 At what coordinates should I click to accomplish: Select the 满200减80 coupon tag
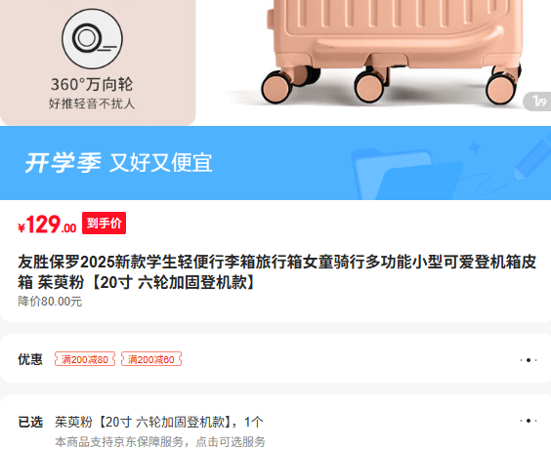point(85,359)
